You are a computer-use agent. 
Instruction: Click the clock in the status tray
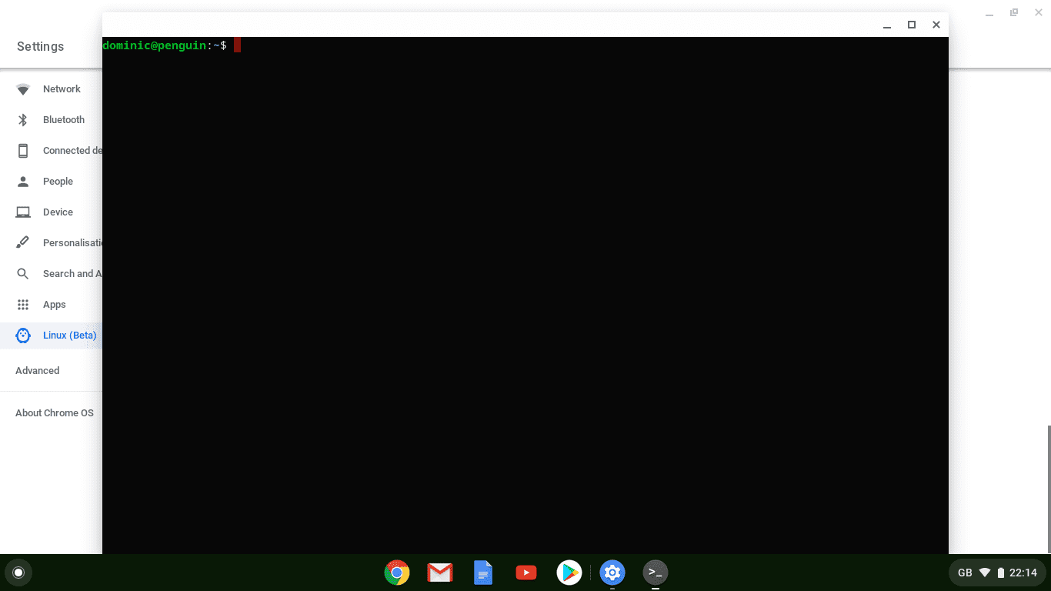(x=1023, y=573)
